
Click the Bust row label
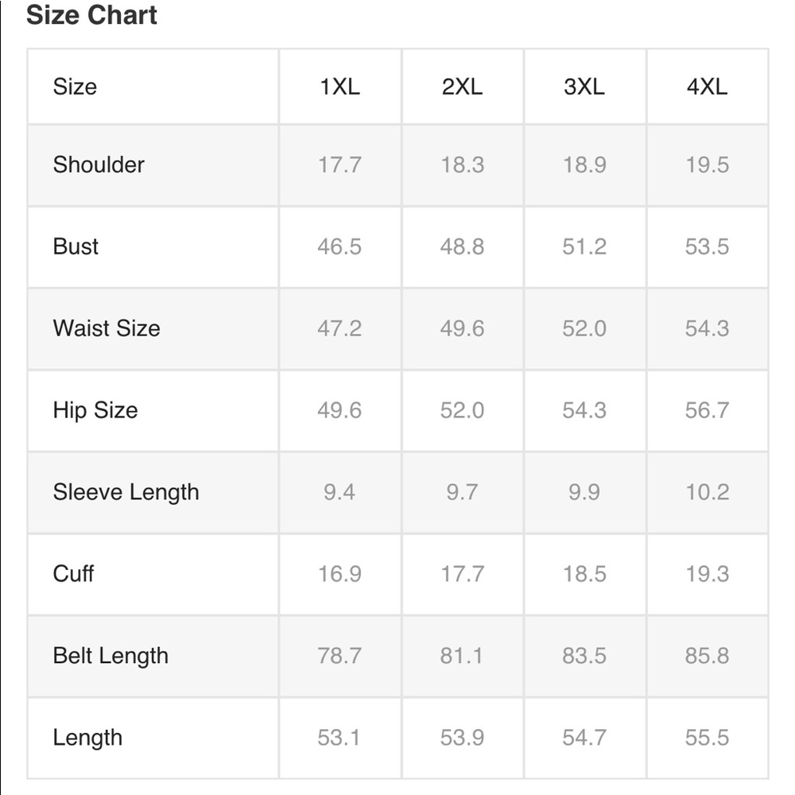pyautogui.click(x=76, y=246)
